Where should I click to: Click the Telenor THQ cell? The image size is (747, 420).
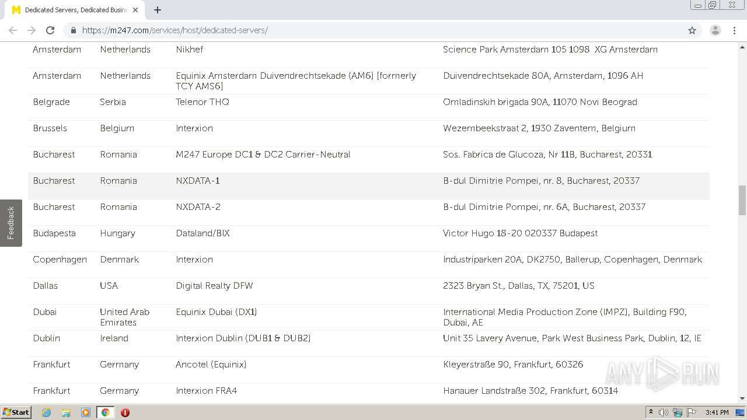click(x=203, y=102)
